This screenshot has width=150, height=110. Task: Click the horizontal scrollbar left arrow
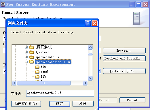point(14,83)
